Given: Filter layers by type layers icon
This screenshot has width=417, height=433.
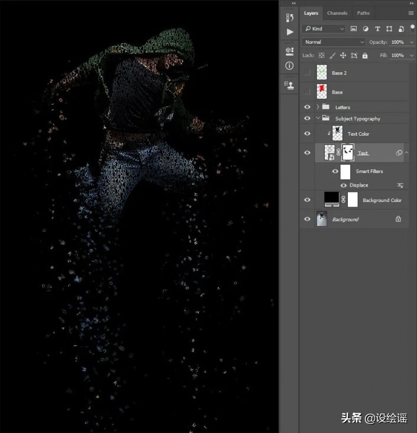Looking at the screenshot, I should point(377,28).
